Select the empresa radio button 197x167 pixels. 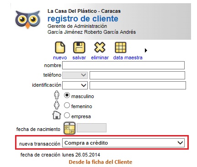click(67, 115)
